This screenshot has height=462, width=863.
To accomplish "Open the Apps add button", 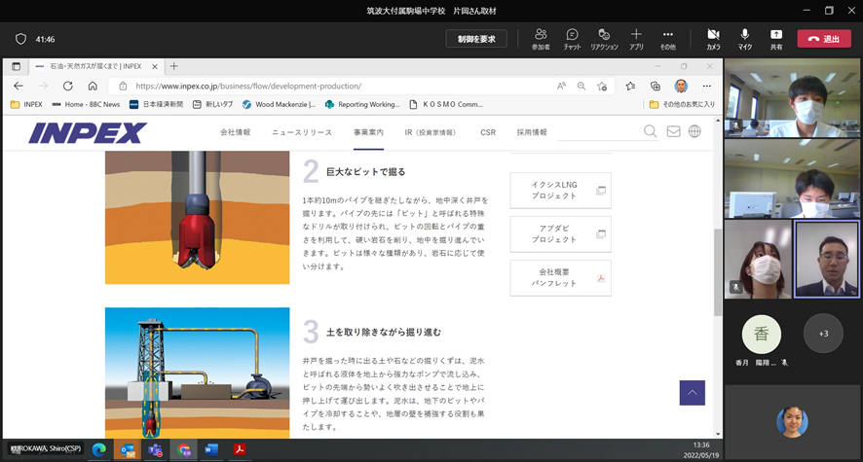I will tap(636, 39).
